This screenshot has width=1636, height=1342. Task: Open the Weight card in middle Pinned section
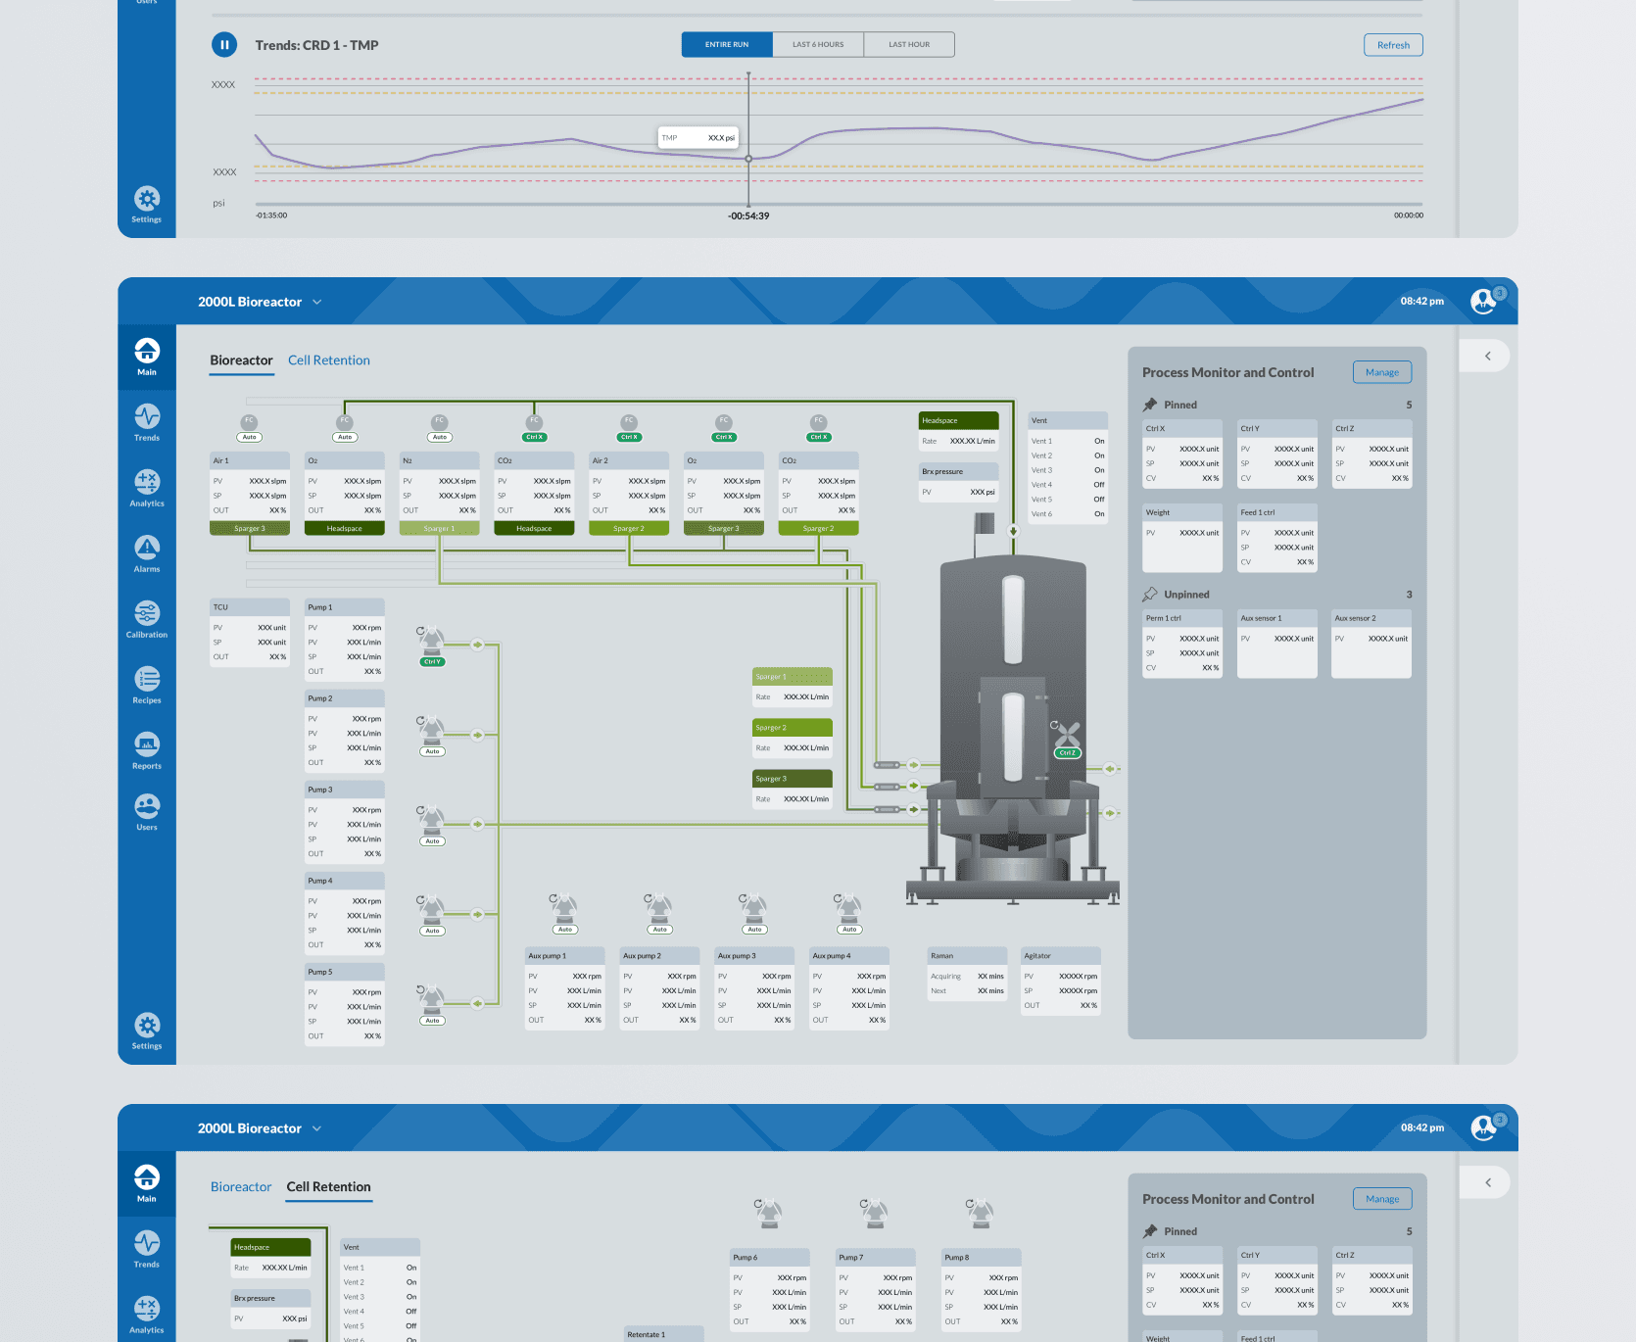click(1182, 538)
